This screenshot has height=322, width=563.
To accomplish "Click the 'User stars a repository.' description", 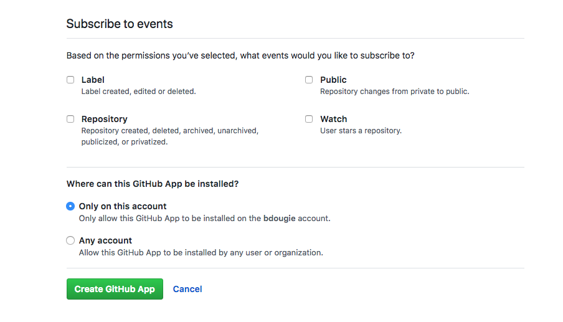I will coord(361,131).
